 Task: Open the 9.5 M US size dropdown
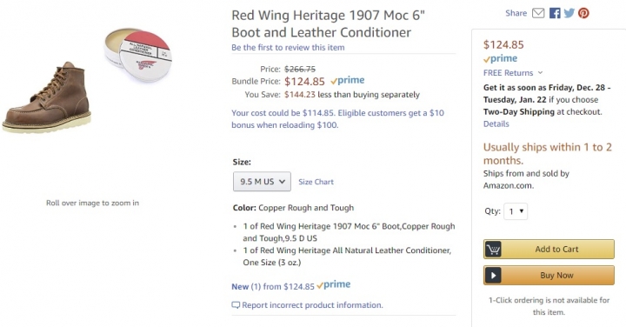point(262,182)
